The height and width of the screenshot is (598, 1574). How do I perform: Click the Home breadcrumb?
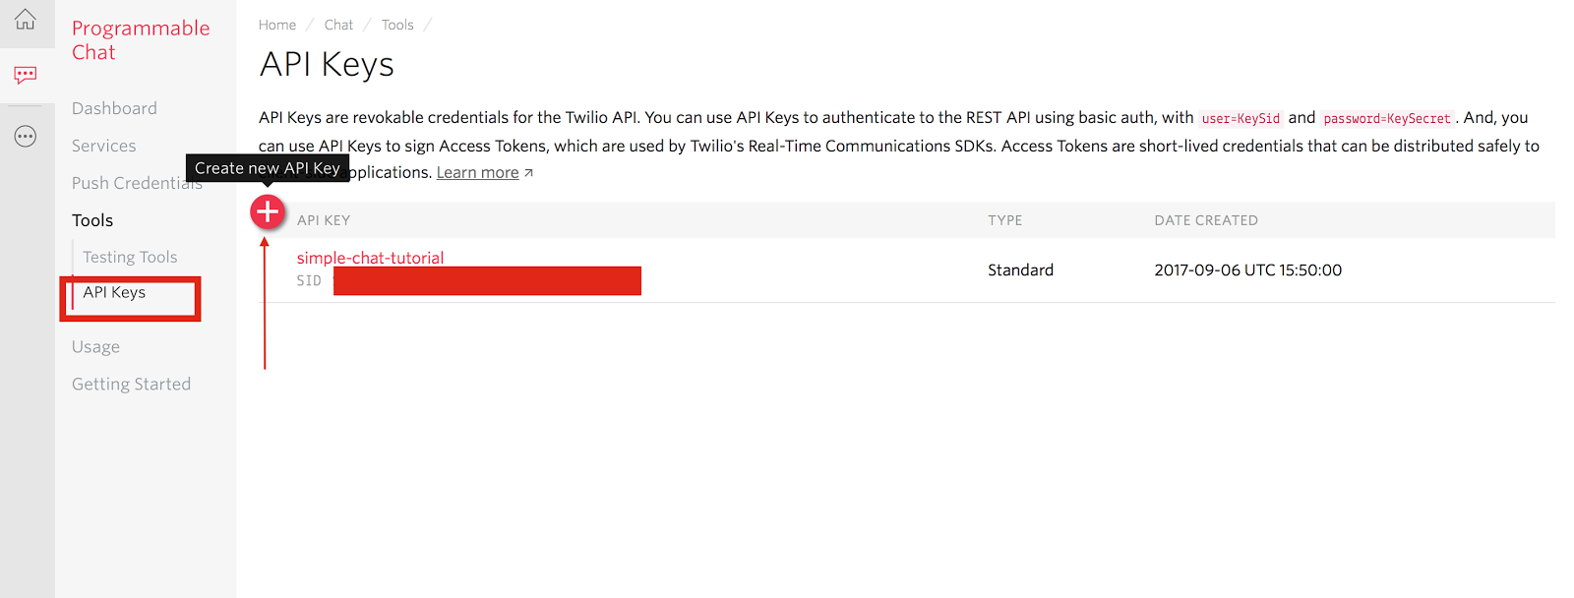277,25
